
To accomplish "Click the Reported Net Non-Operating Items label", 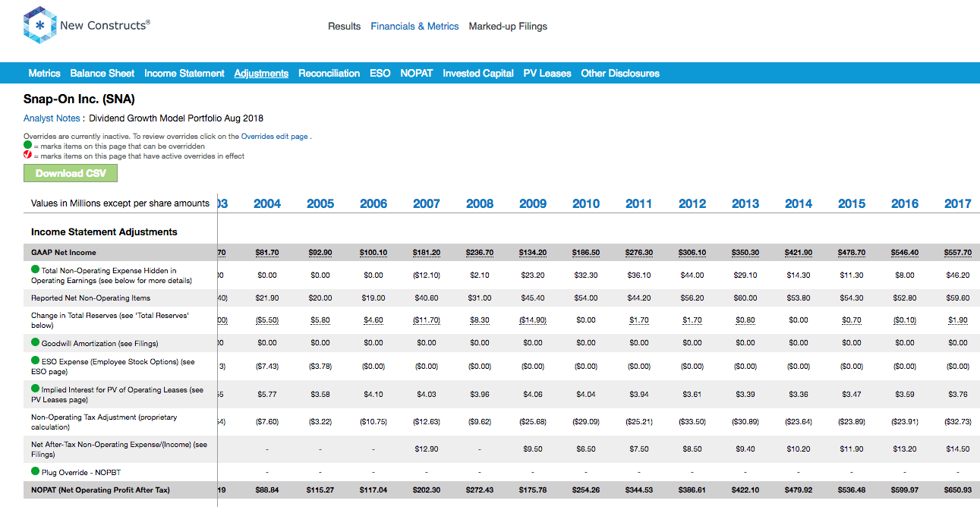I will pos(91,298).
